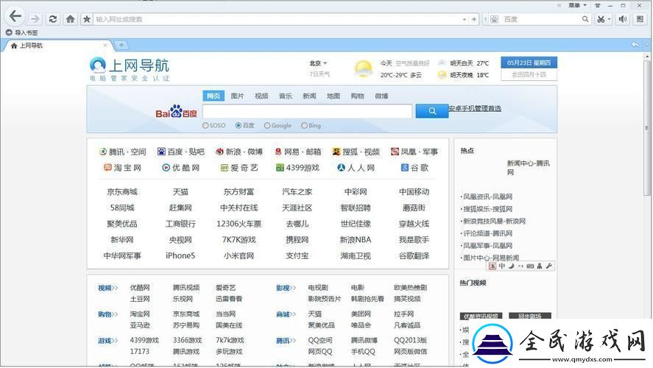Open the home page icon
The height and width of the screenshot is (368, 653).
pyautogui.click(x=71, y=19)
